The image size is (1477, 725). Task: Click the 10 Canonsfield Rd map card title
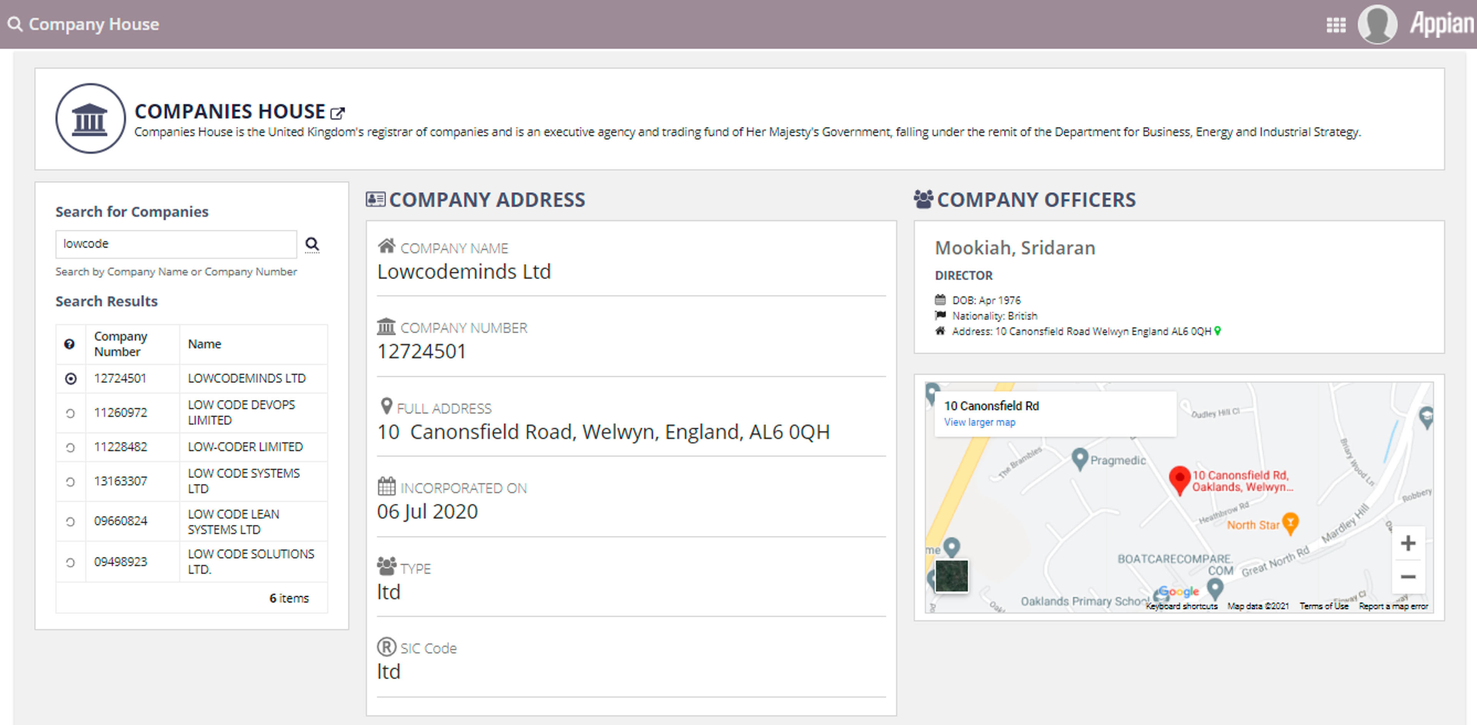click(991, 406)
